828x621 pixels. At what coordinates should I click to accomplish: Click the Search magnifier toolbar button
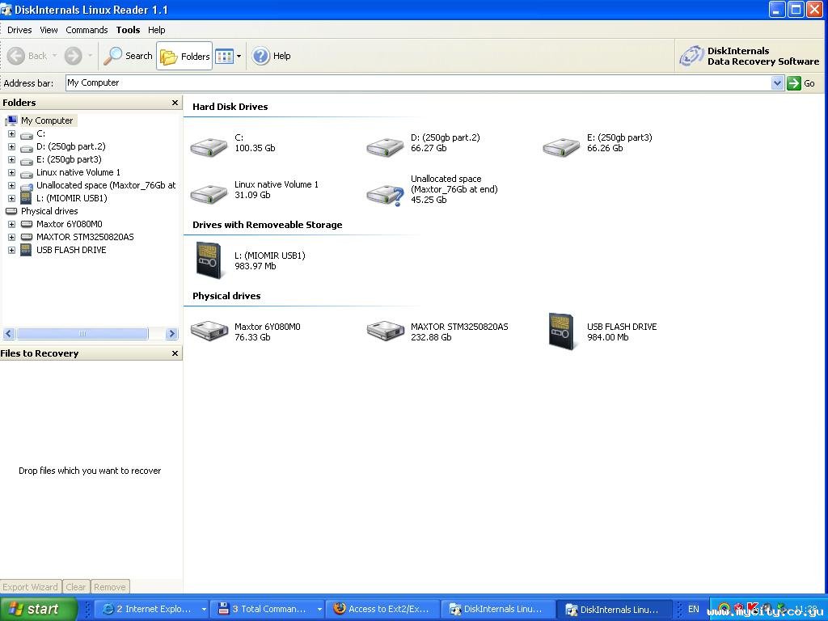[x=128, y=56]
